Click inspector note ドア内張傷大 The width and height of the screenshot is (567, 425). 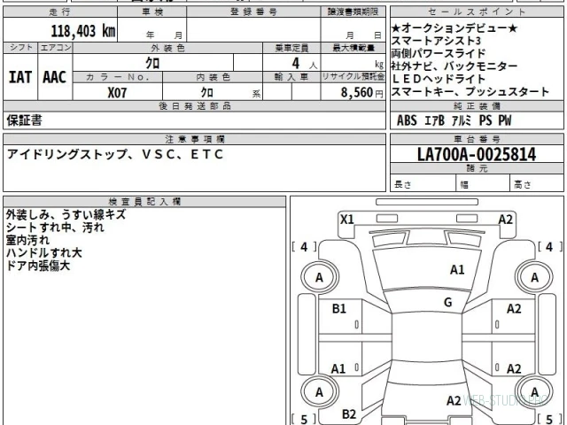click(37, 266)
